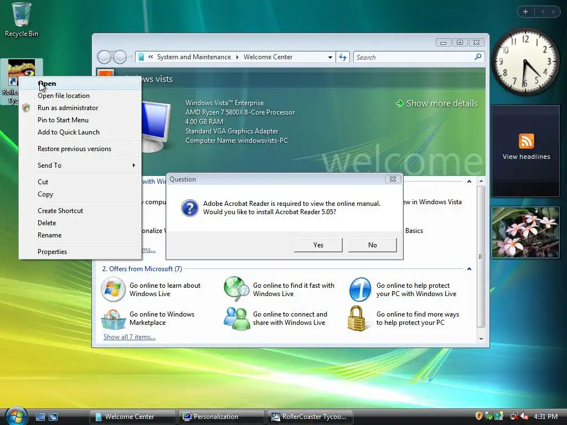This screenshot has width=567, height=425.
Task: Select Copy in context menu
Action: 80,194
